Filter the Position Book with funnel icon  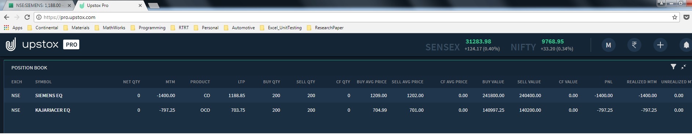click(x=673, y=67)
